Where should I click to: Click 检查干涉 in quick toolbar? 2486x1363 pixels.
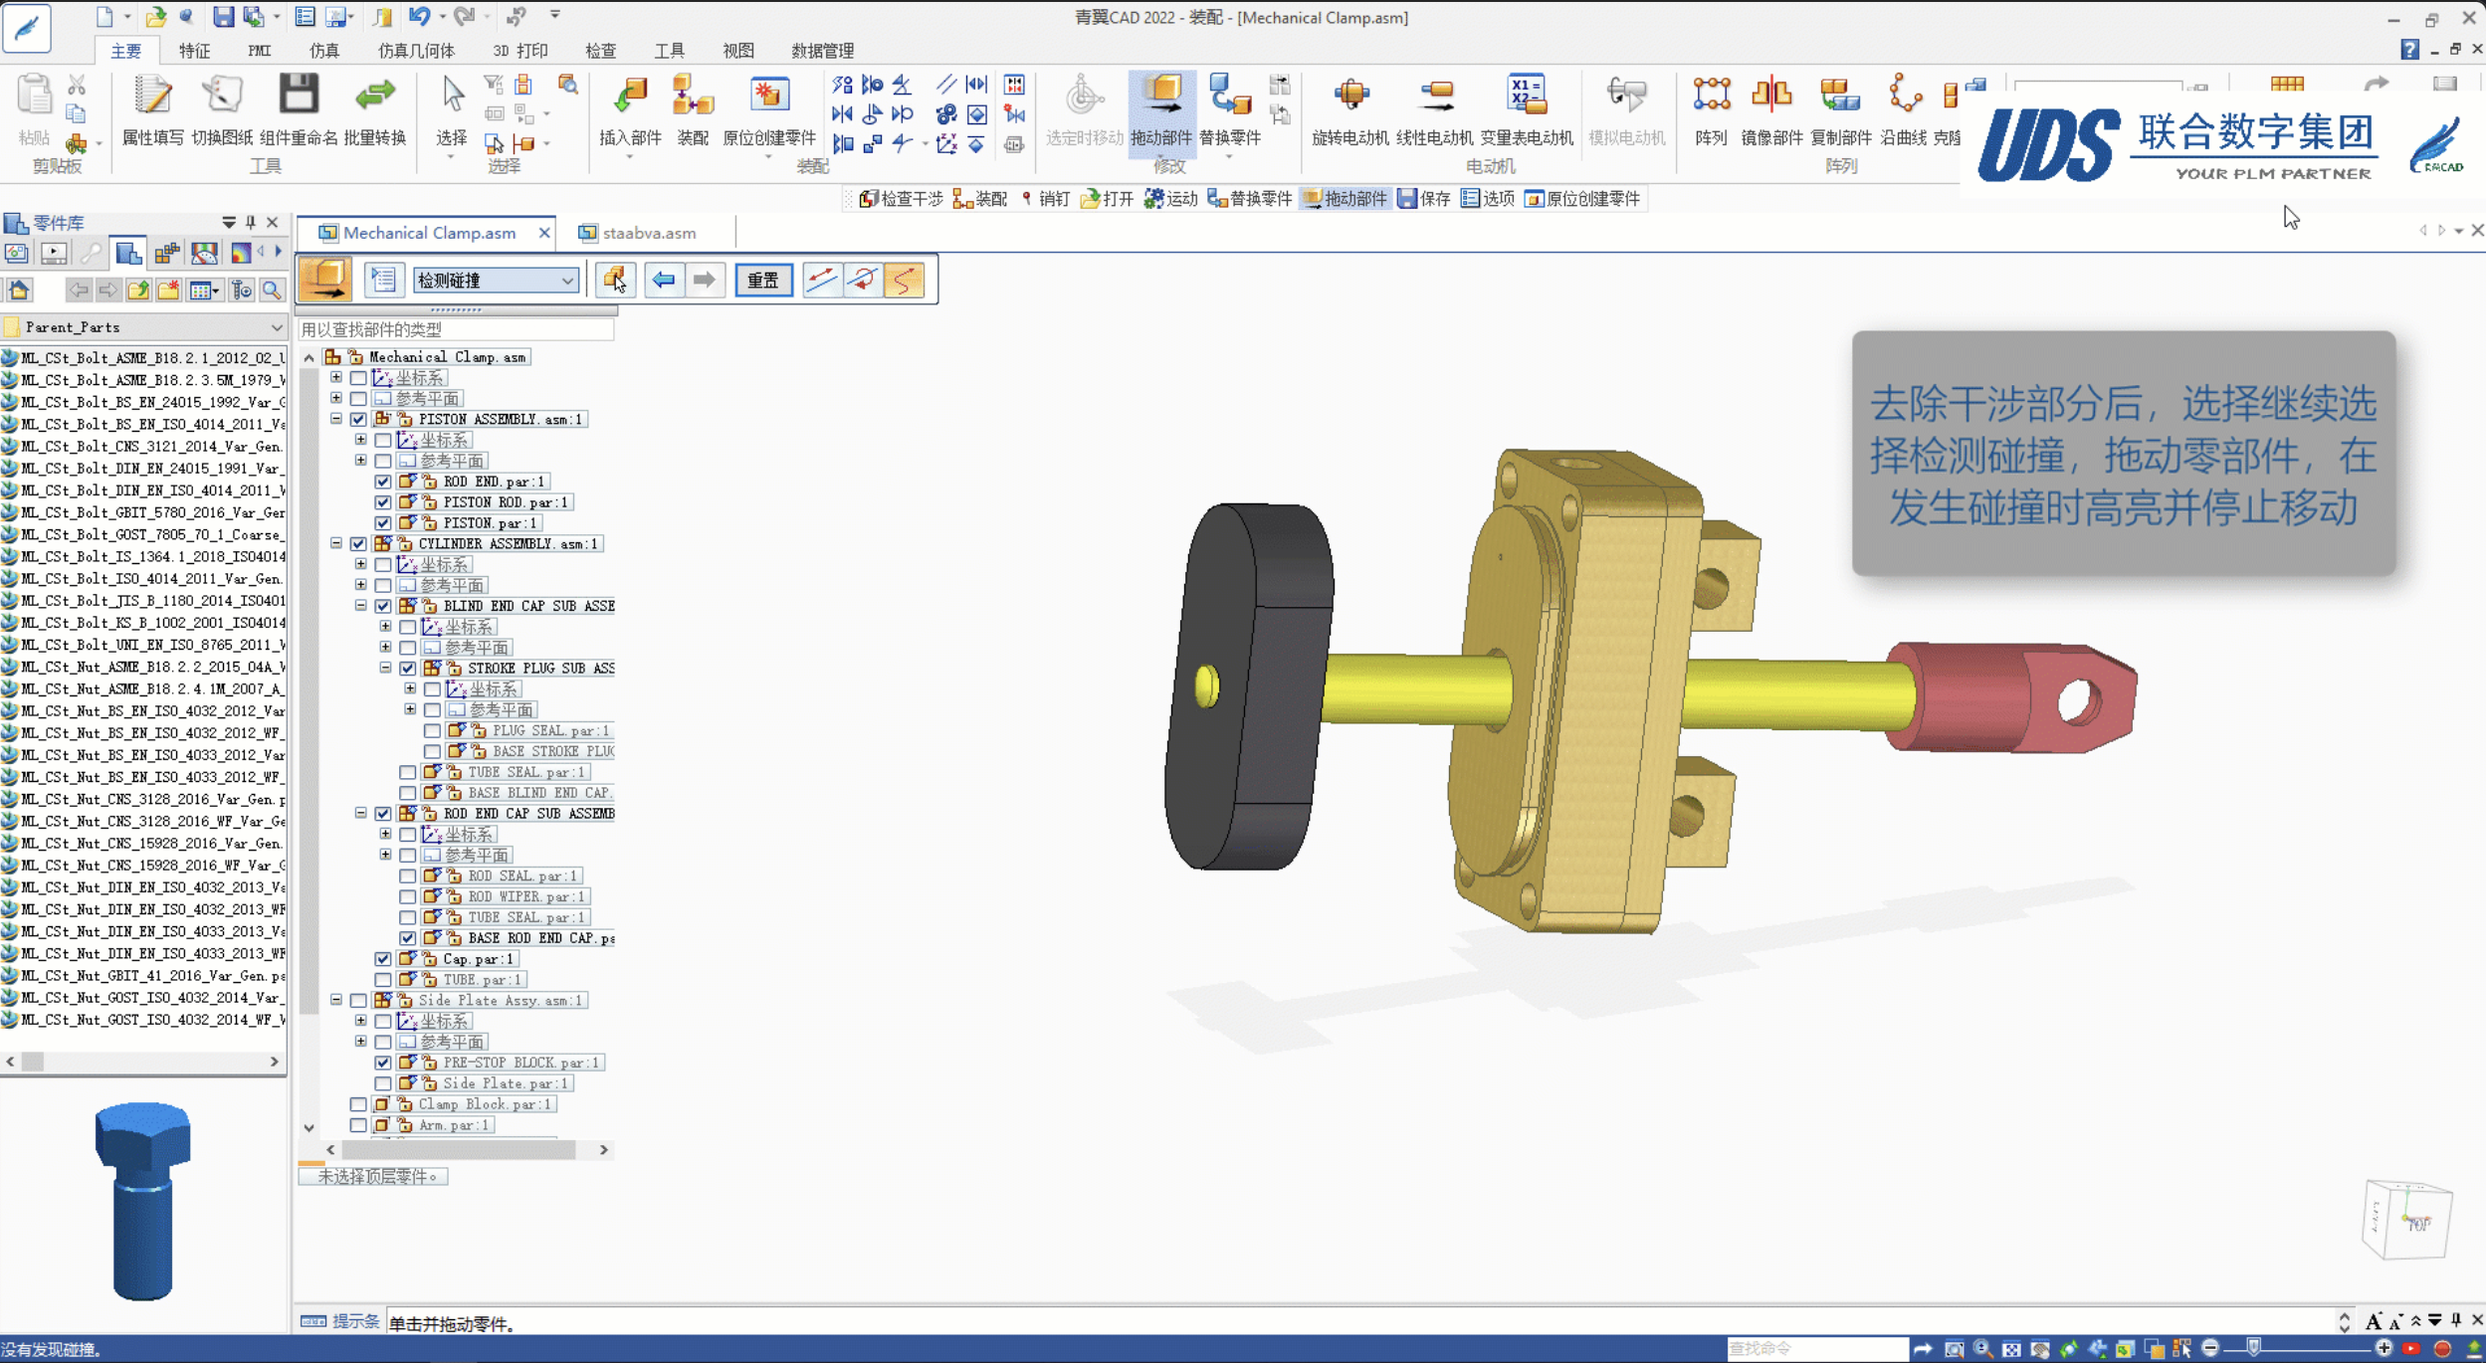(901, 199)
